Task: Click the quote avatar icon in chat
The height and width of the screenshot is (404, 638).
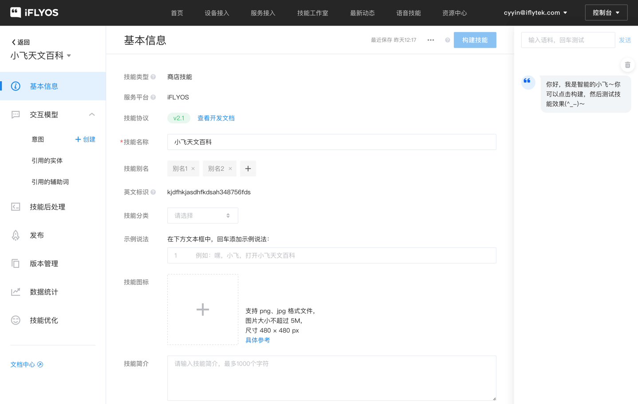Action: tap(528, 82)
